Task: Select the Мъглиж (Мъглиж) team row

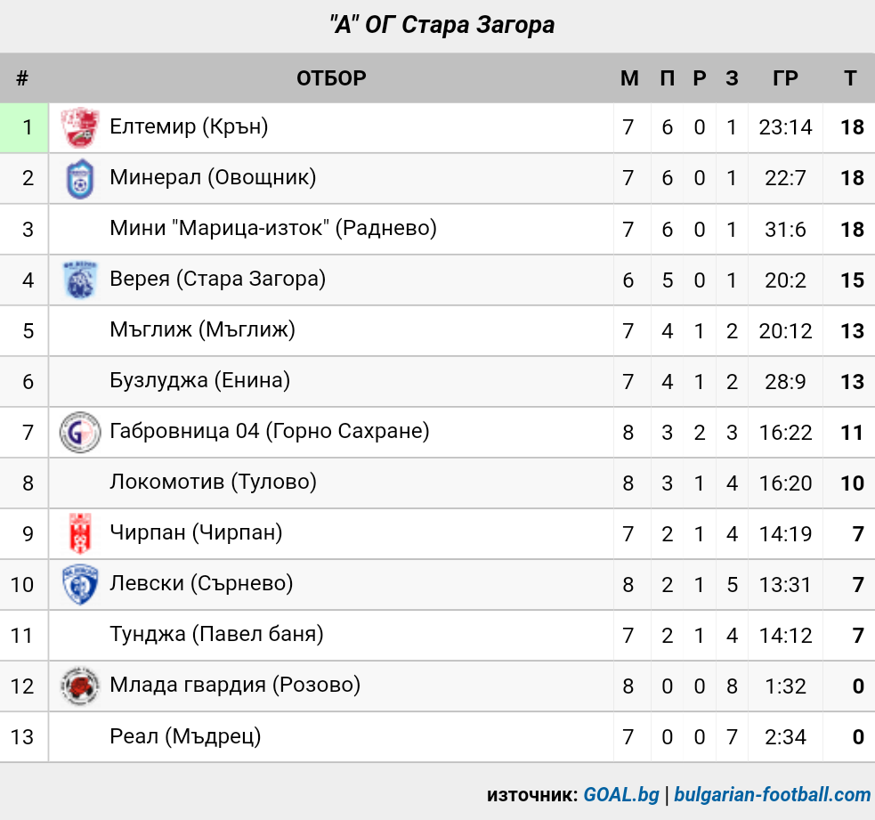Action: pyautogui.click(x=438, y=330)
